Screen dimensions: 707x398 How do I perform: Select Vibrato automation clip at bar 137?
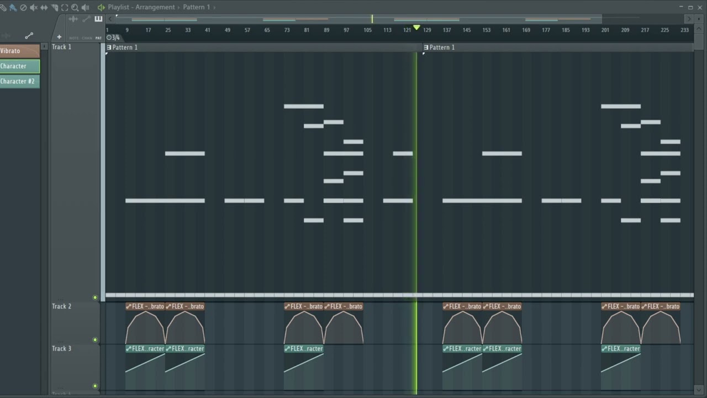pos(462,323)
